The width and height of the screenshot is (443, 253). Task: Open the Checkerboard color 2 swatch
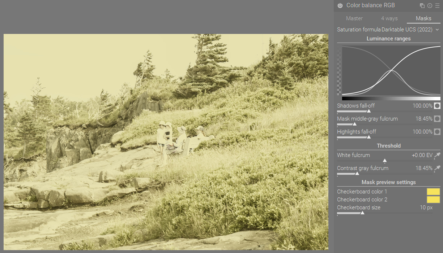point(433,200)
